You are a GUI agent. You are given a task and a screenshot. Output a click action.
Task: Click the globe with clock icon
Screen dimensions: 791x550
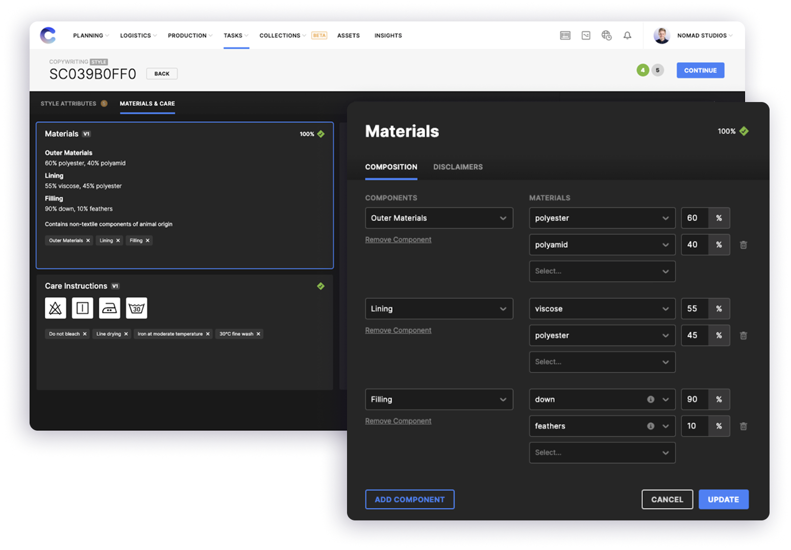point(606,35)
